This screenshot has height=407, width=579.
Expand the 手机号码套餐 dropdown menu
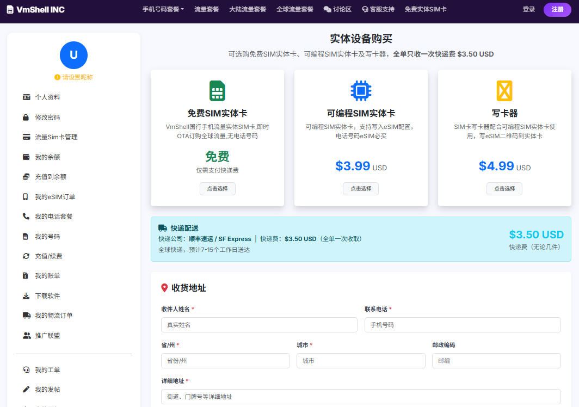click(x=163, y=9)
